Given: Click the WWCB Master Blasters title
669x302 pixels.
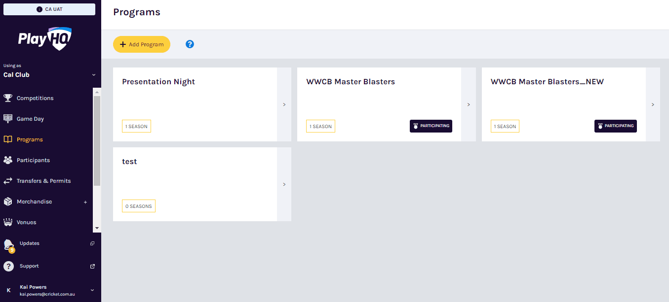Looking at the screenshot, I should click(x=351, y=82).
